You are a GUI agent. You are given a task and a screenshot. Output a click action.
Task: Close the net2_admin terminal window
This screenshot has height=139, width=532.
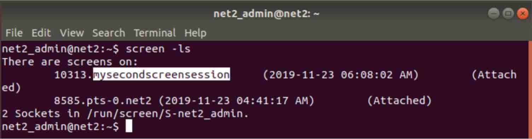click(x=522, y=14)
